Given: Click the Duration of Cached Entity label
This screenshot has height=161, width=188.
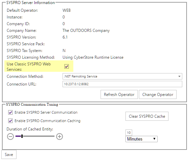Looking at the screenshot, I should click(x=30, y=129).
